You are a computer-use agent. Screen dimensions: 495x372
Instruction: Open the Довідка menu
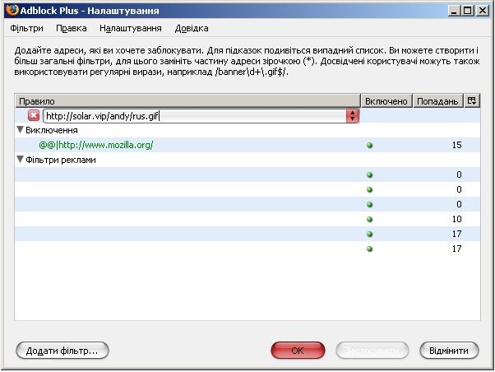pyautogui.click(x=191, y=28)
